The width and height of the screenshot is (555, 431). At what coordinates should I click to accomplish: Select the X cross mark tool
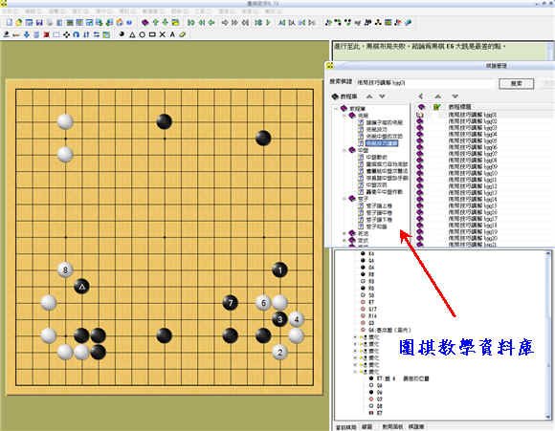[x=162, y=34]
